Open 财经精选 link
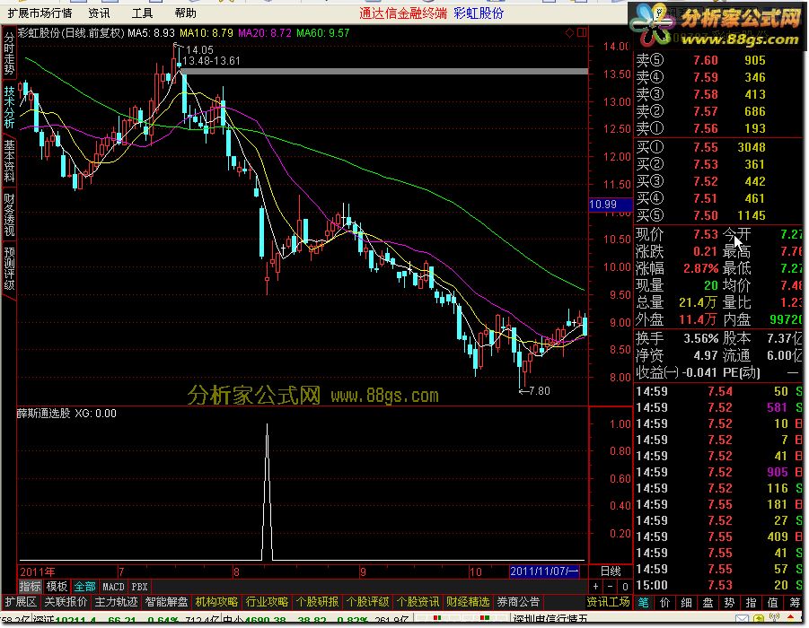 [x=468, y=602]
